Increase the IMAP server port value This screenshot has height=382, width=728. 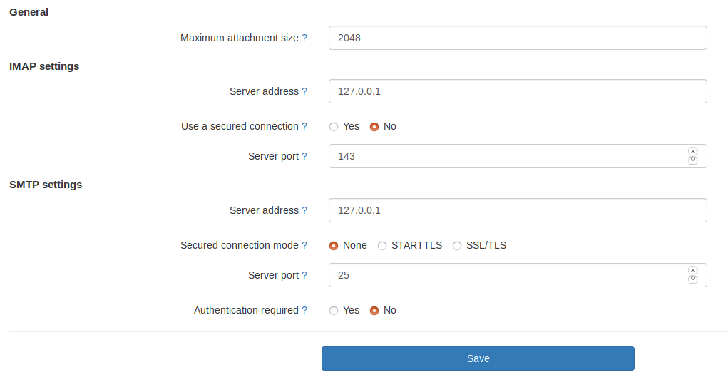click(x=692, y=152)
